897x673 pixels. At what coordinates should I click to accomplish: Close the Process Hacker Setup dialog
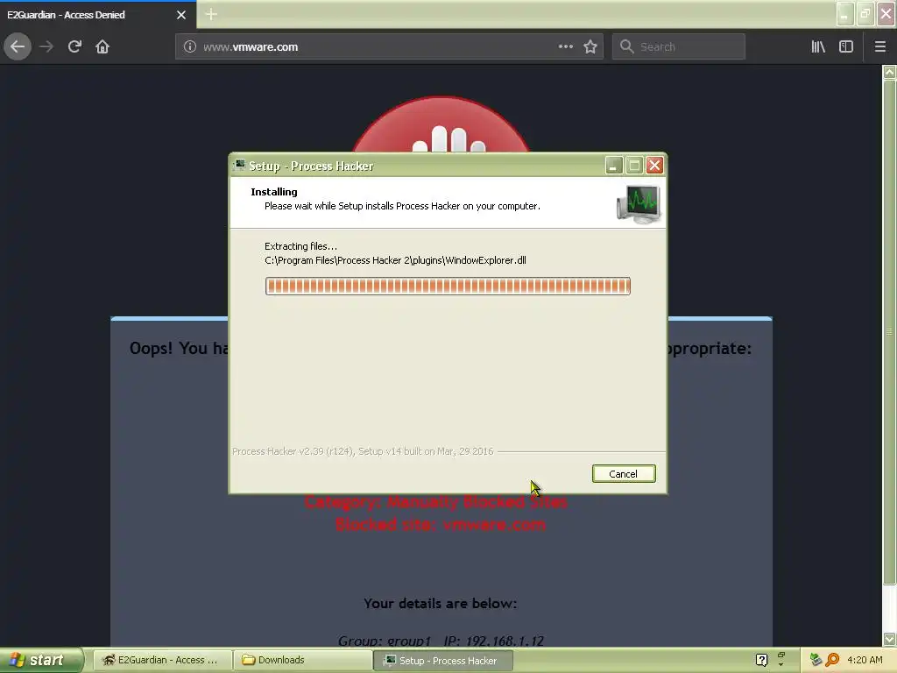[654, 166]
